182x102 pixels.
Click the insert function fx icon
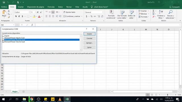32,25
